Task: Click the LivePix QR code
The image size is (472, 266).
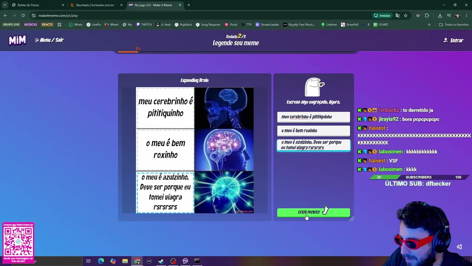Action: click(18, 242)
